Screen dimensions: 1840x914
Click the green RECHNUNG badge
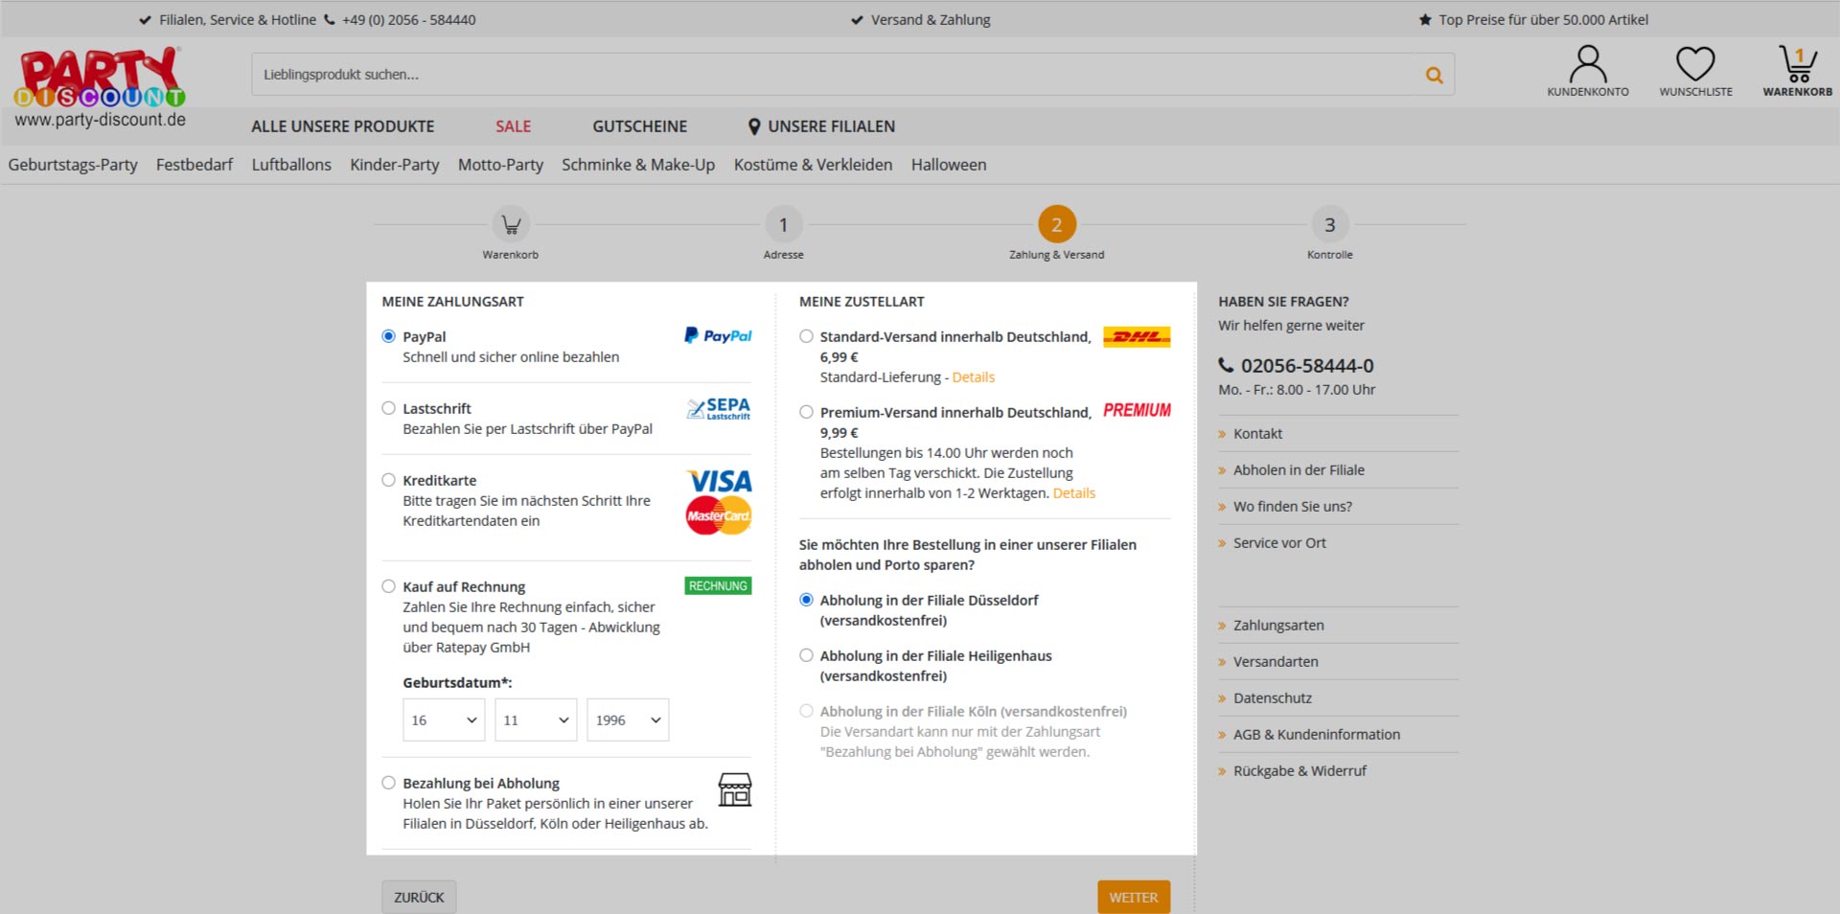(x=718, y=586)
